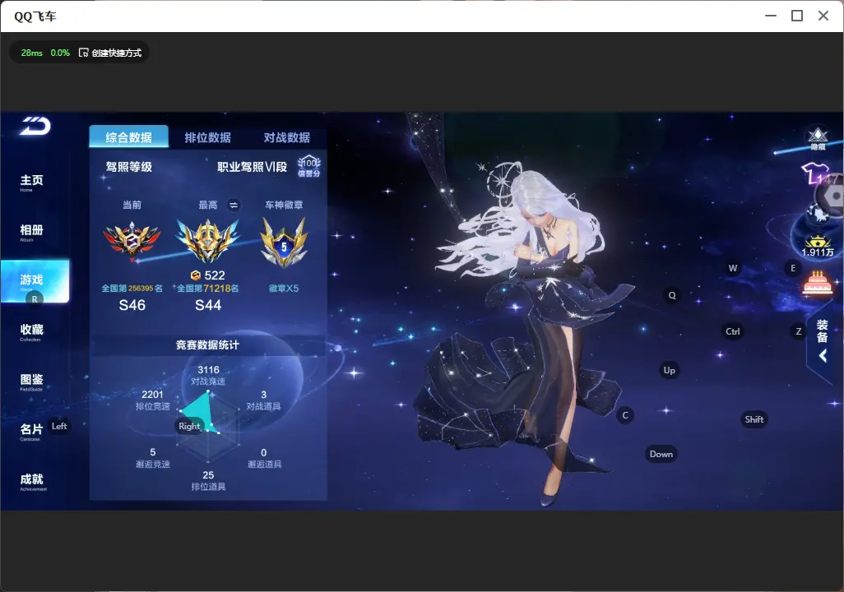Click the 0.0% packet loss indicator
This screenshot has width=844, height=592.
tap(60, 53)
